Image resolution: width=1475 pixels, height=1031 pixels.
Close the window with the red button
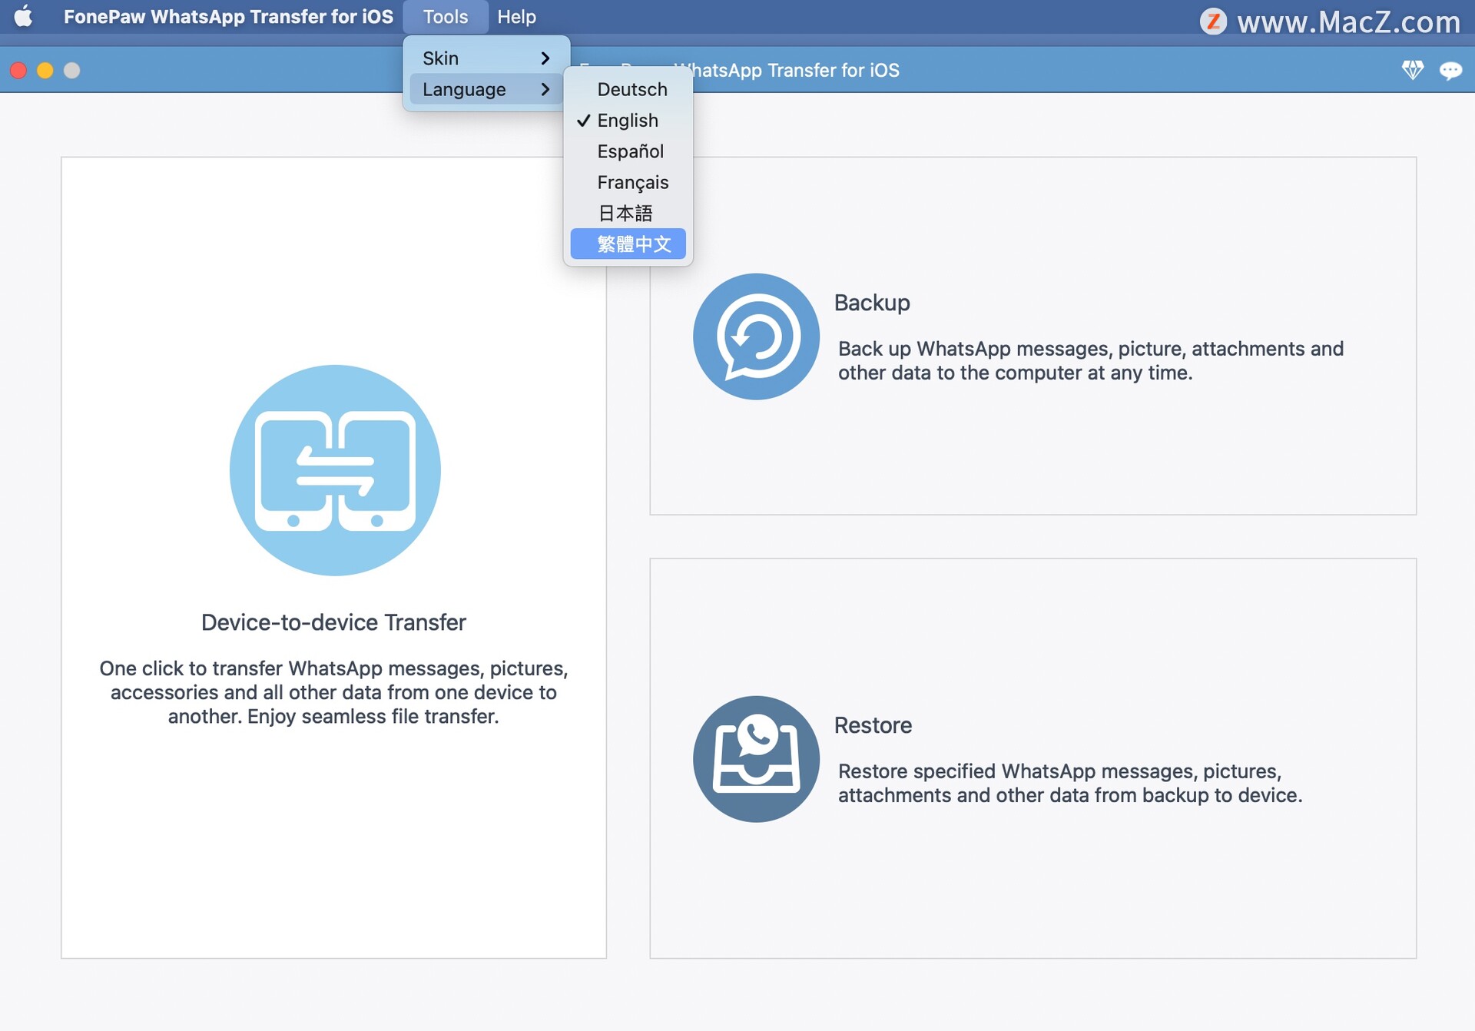(x=18, y=71)
